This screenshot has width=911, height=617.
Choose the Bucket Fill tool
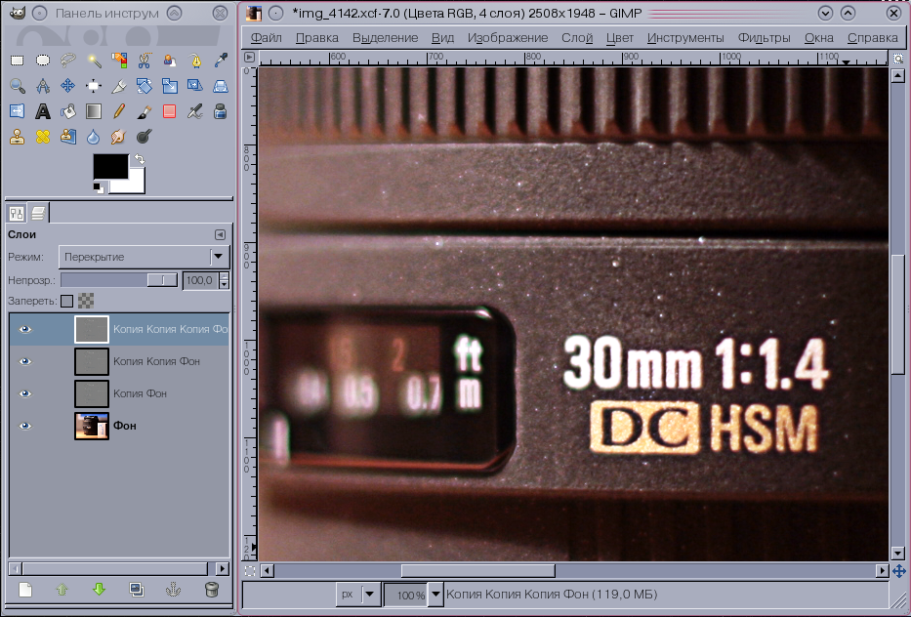coord(68,111)
